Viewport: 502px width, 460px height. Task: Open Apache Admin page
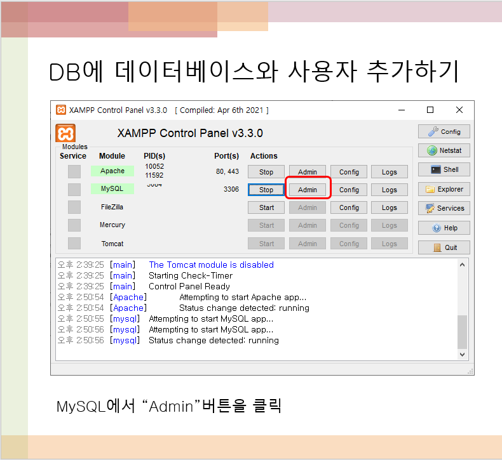308,172
